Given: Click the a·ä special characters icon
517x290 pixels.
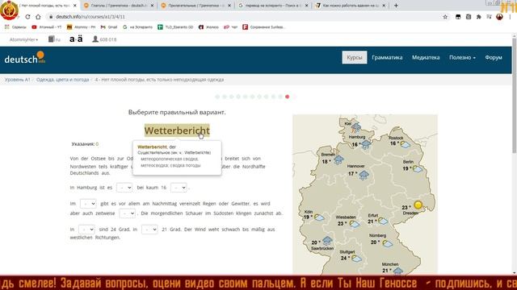Looking at the screenshot, I should pos(76,39).
